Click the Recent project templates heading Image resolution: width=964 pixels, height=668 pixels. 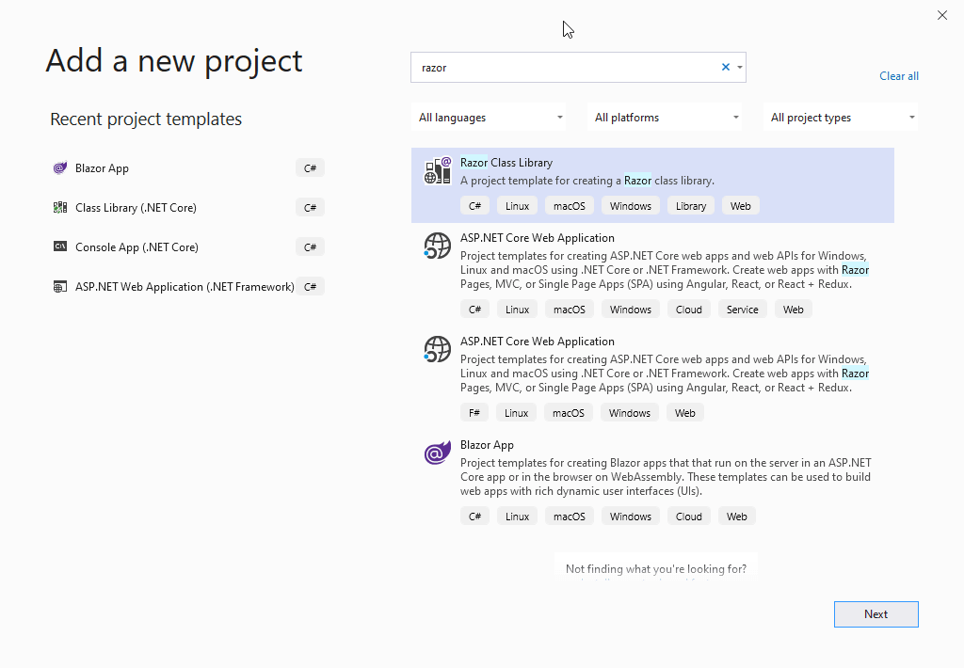146,119
